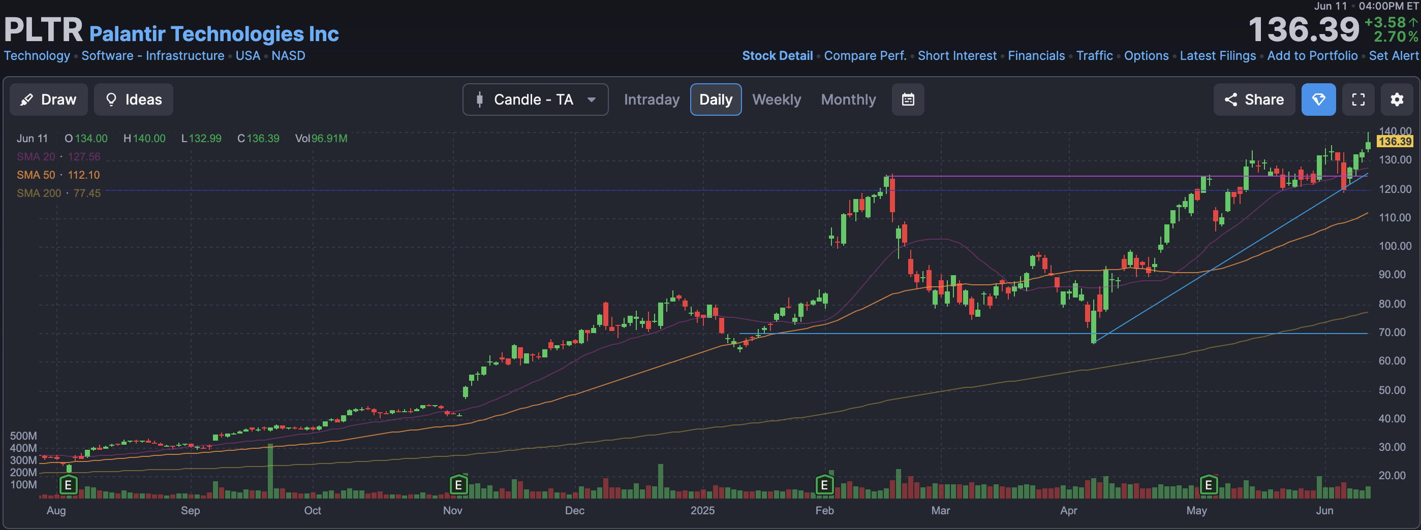Switch to Monthly timeframe

coord(848,100)
